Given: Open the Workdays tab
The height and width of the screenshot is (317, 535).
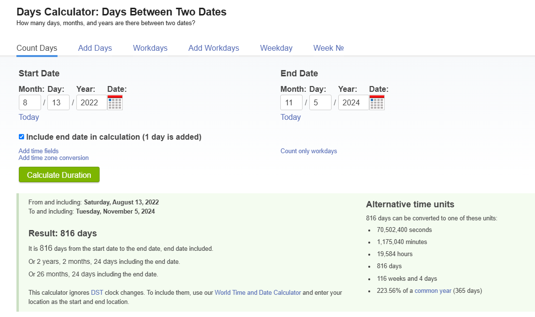Looking at the screenshot, I should [150, 48].
